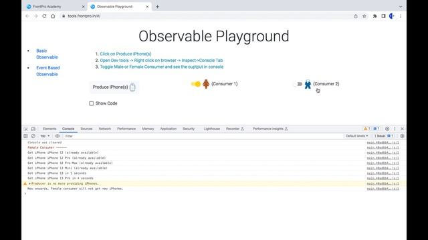
Task: Open the share page icon in address bar
Action: tap(356, 16)
